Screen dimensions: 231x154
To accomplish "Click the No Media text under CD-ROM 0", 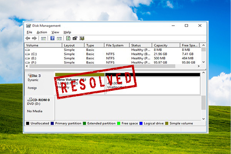I will 35,111.
